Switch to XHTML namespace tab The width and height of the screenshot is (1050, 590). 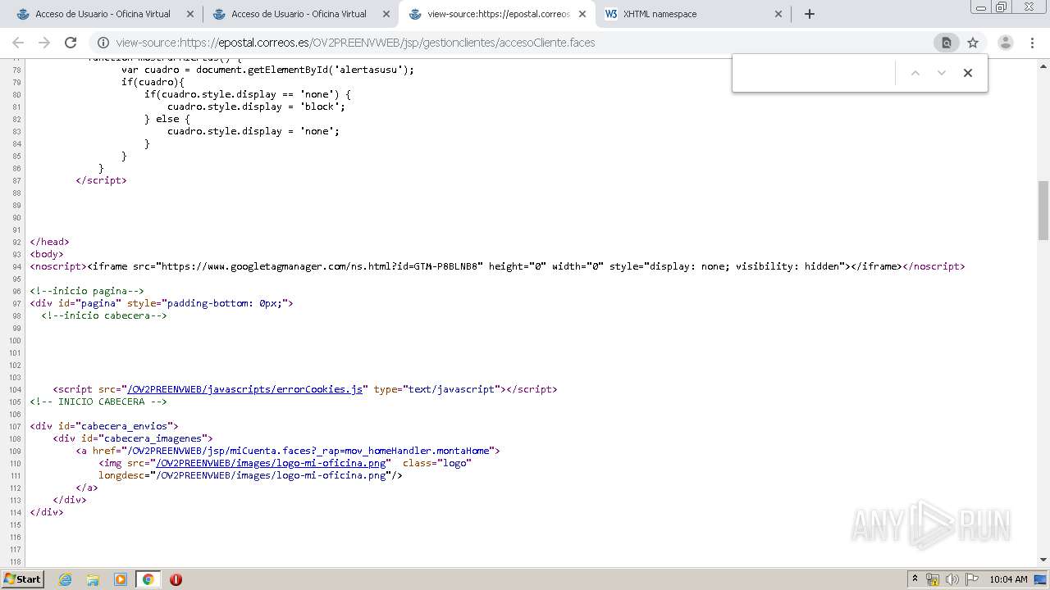tap(693, 14)
